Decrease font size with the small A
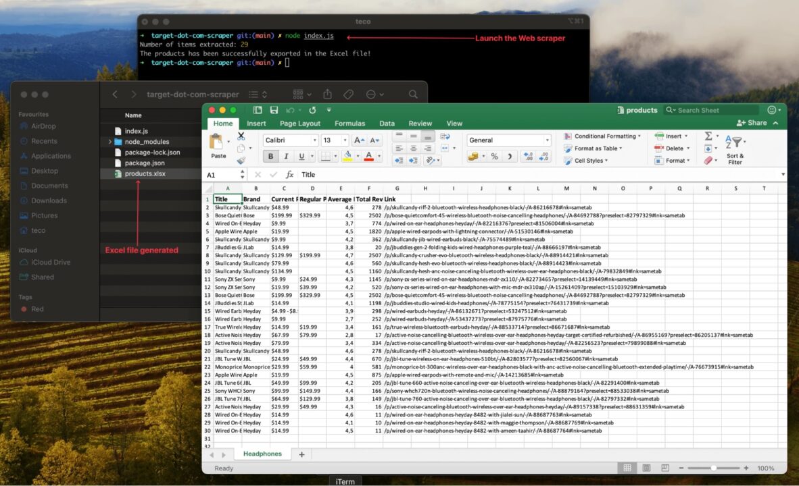 point(374,140)
